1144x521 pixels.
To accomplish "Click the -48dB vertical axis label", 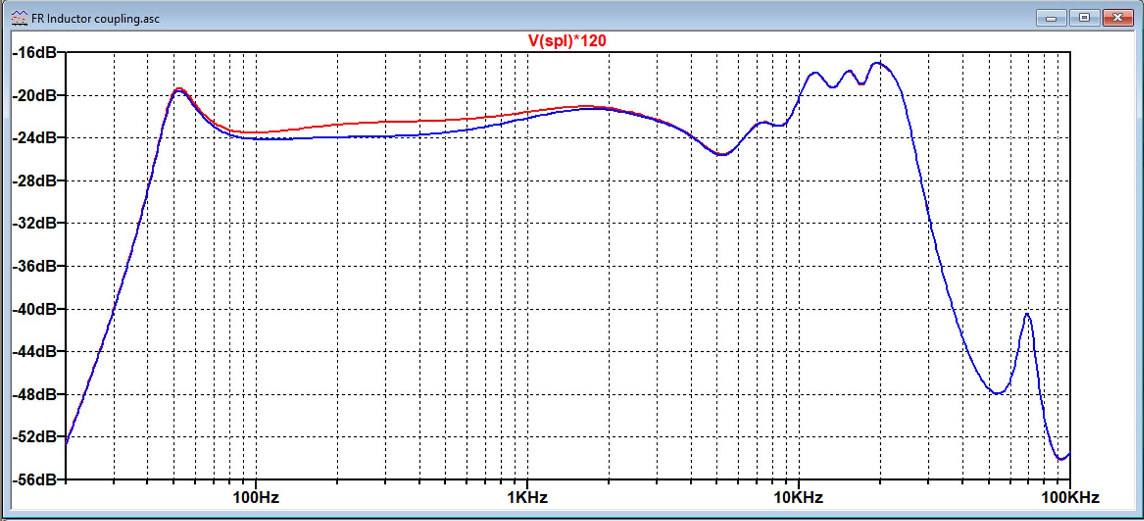I will click(35, 394).
